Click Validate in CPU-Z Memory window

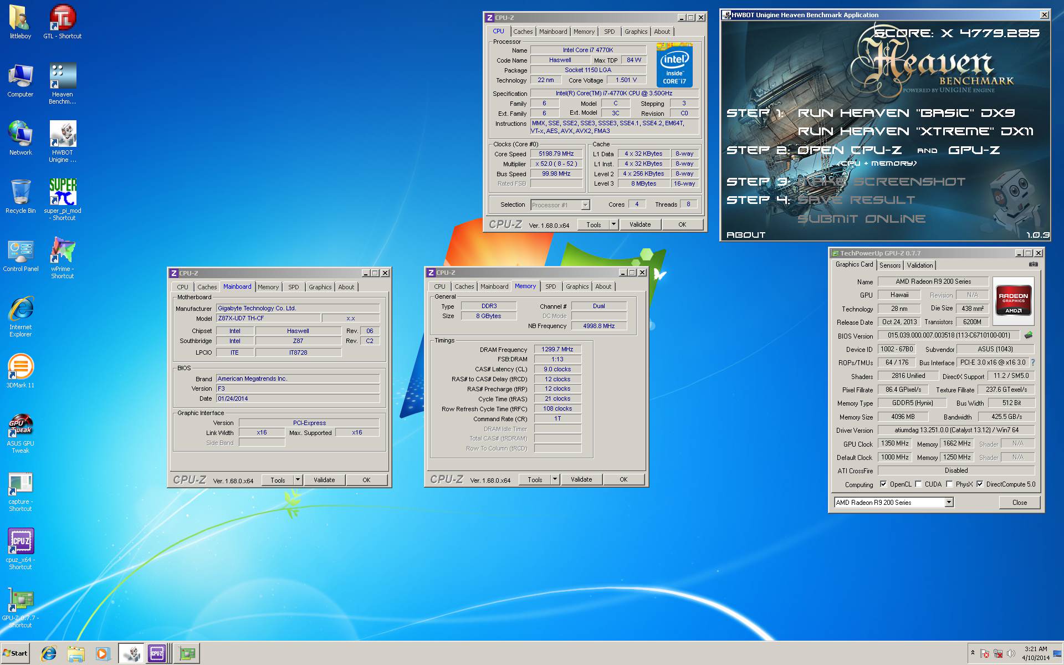pos(581,479)
